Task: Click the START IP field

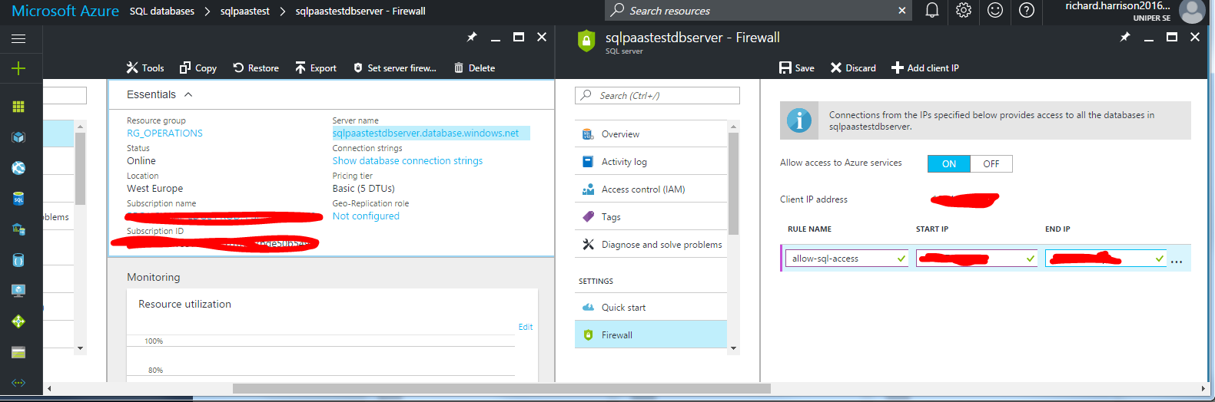Action: 976,259
